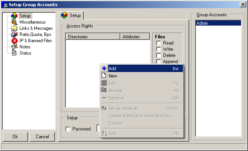Click the password input field

(98, 129)
